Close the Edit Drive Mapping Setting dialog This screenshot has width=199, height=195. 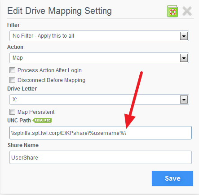pos(187,11)
